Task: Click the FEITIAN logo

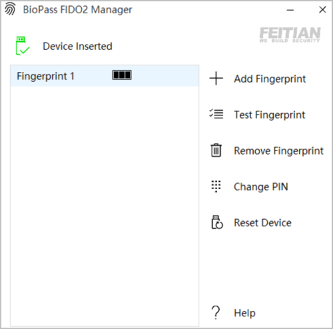Action: tap(290, 35)
